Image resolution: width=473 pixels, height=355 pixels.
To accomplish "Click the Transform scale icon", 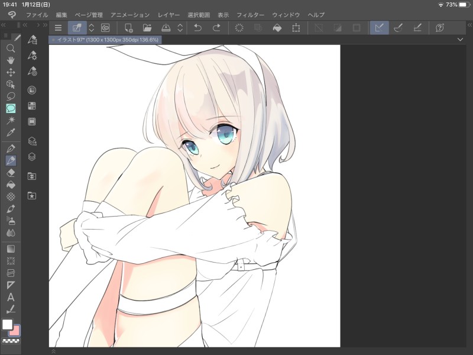I will (296, 28).
